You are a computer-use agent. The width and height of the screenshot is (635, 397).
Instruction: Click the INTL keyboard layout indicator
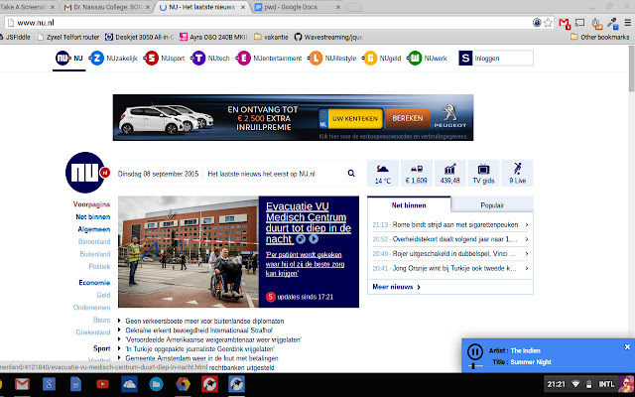[606, 384]
